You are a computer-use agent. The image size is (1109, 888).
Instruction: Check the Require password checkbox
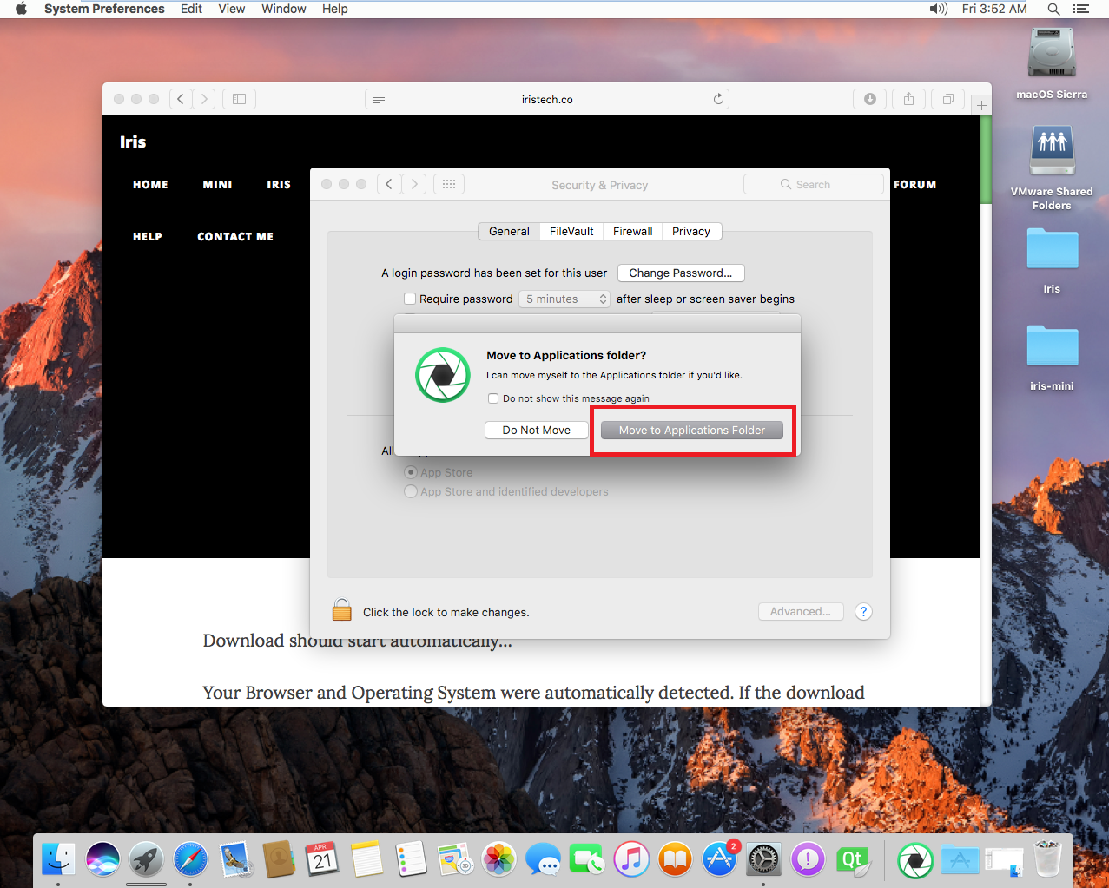pyautogui.click(x=410, y=299)
